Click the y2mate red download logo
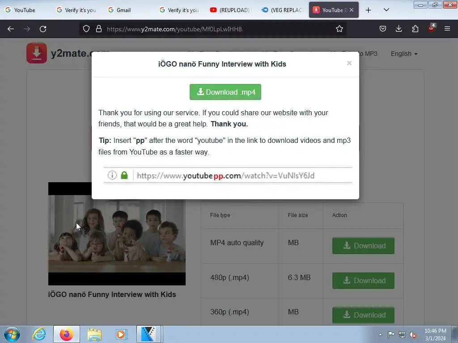Image resolution: width=458 pixels, height=343 pixels. tap(37, 53)
